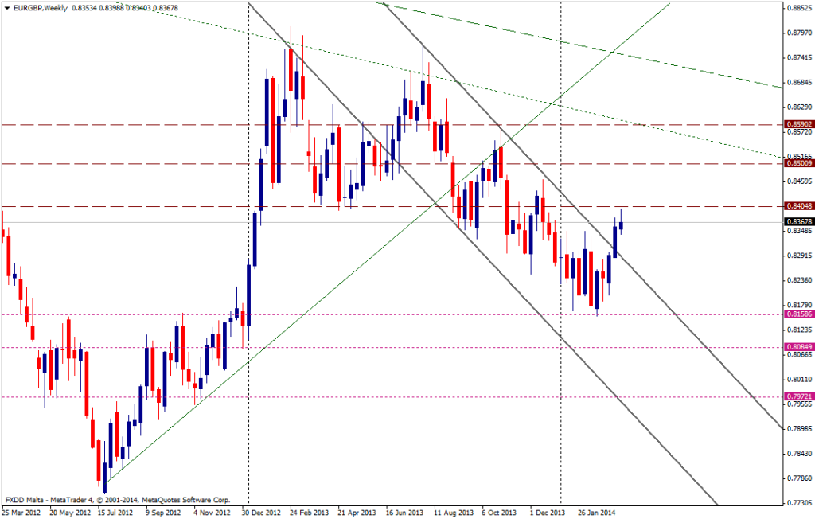Click the 6 Oct 2013 date label
The width and height of the screenshot is (815, 519).
click(x=501, y=513)
